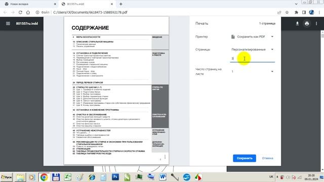Open the Start (Пуск) menu
The width and height of the screenshot is (324, 182).
point(7,177)
